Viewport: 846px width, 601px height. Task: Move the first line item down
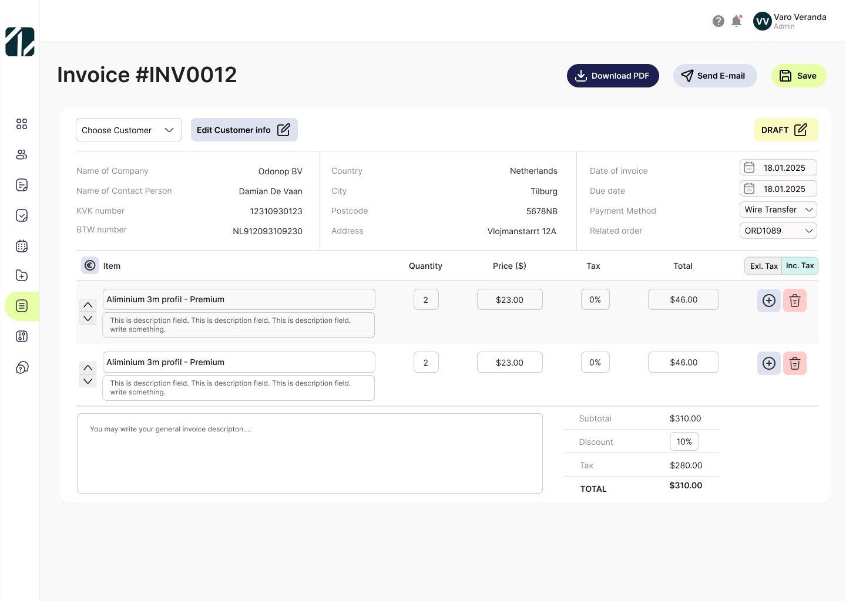(x=88, y=319)
